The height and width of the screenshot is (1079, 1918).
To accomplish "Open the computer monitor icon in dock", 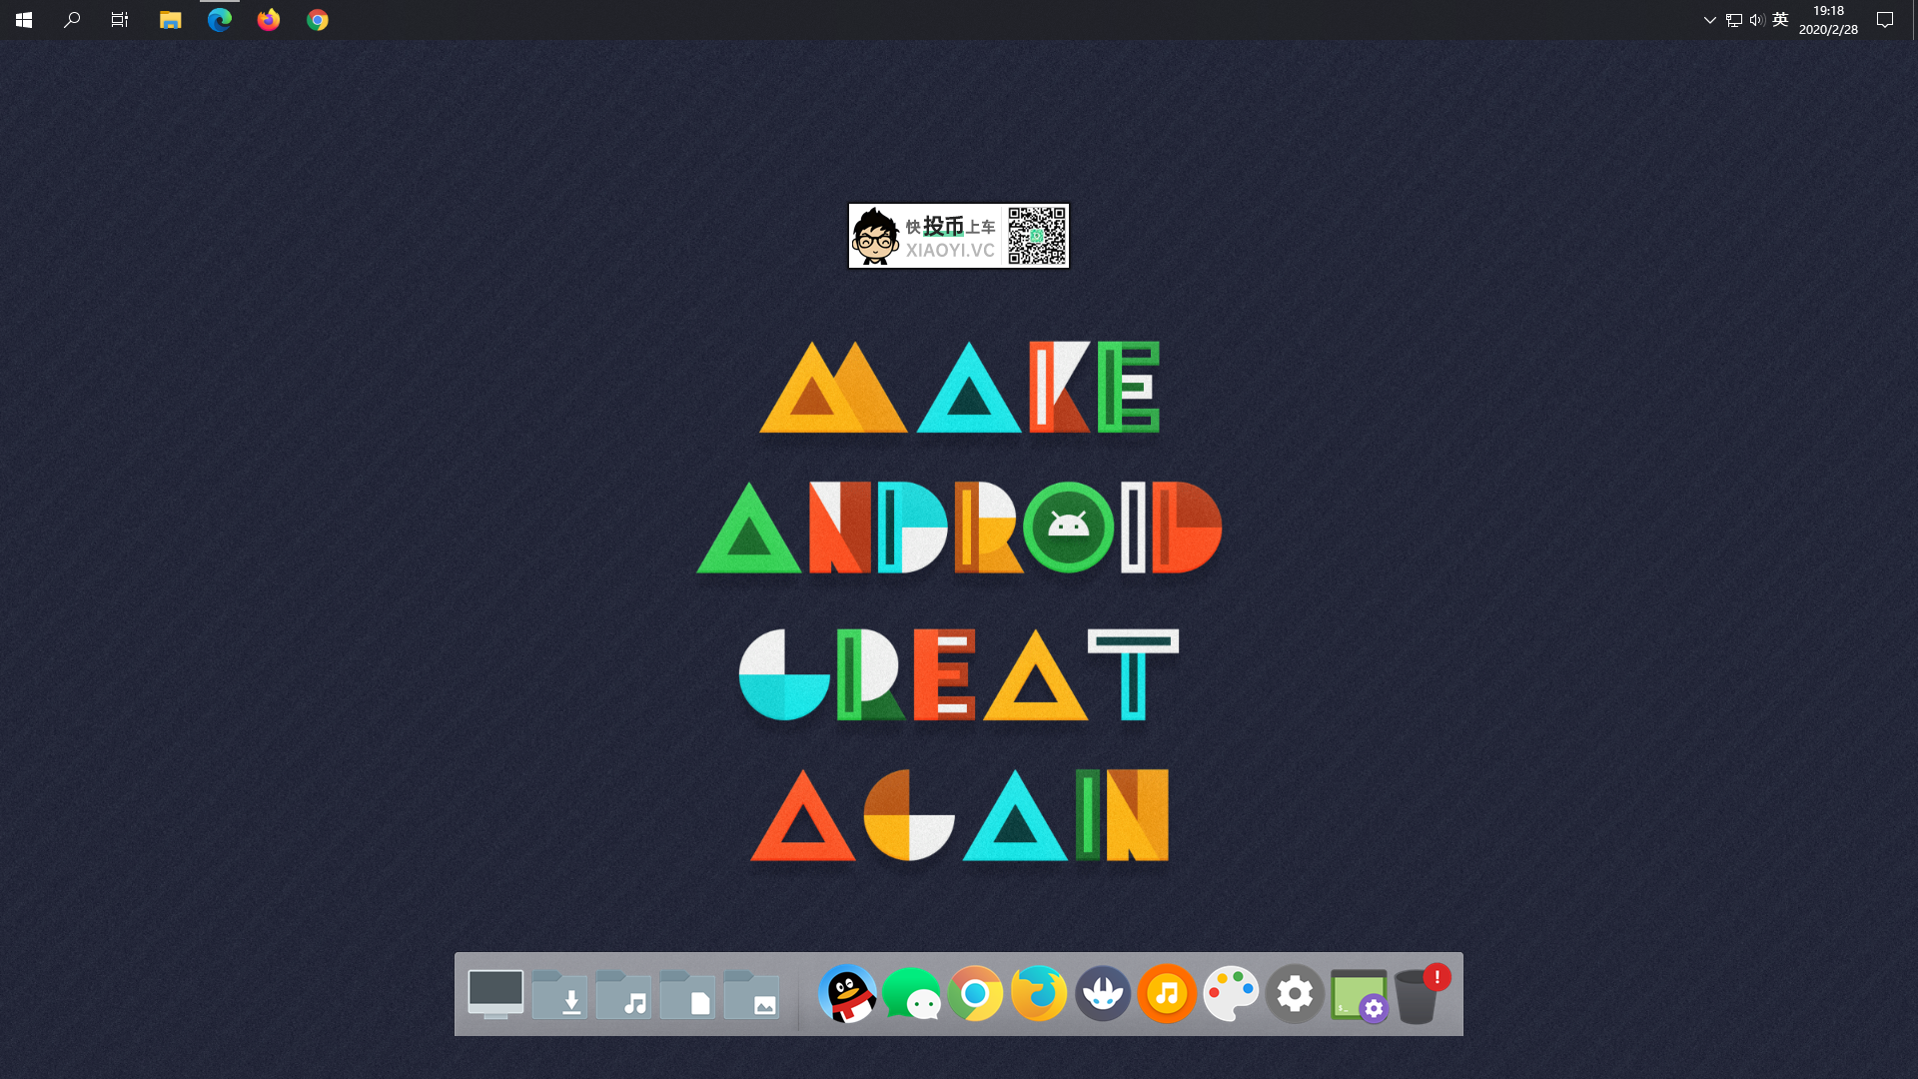I will tap(495, 994).
